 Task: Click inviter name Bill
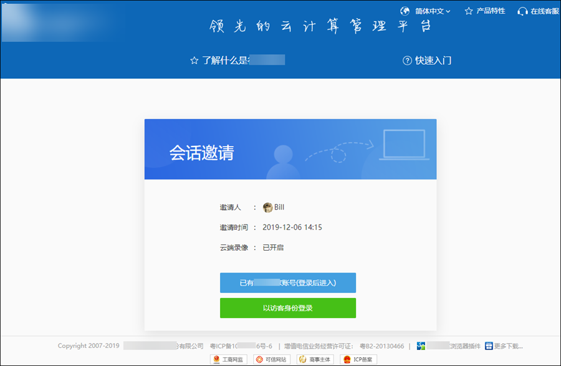279,208
